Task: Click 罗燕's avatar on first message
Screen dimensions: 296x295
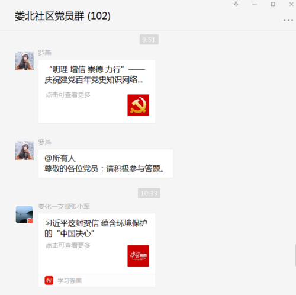Action: pyautogui.click(x=24, y=60)
